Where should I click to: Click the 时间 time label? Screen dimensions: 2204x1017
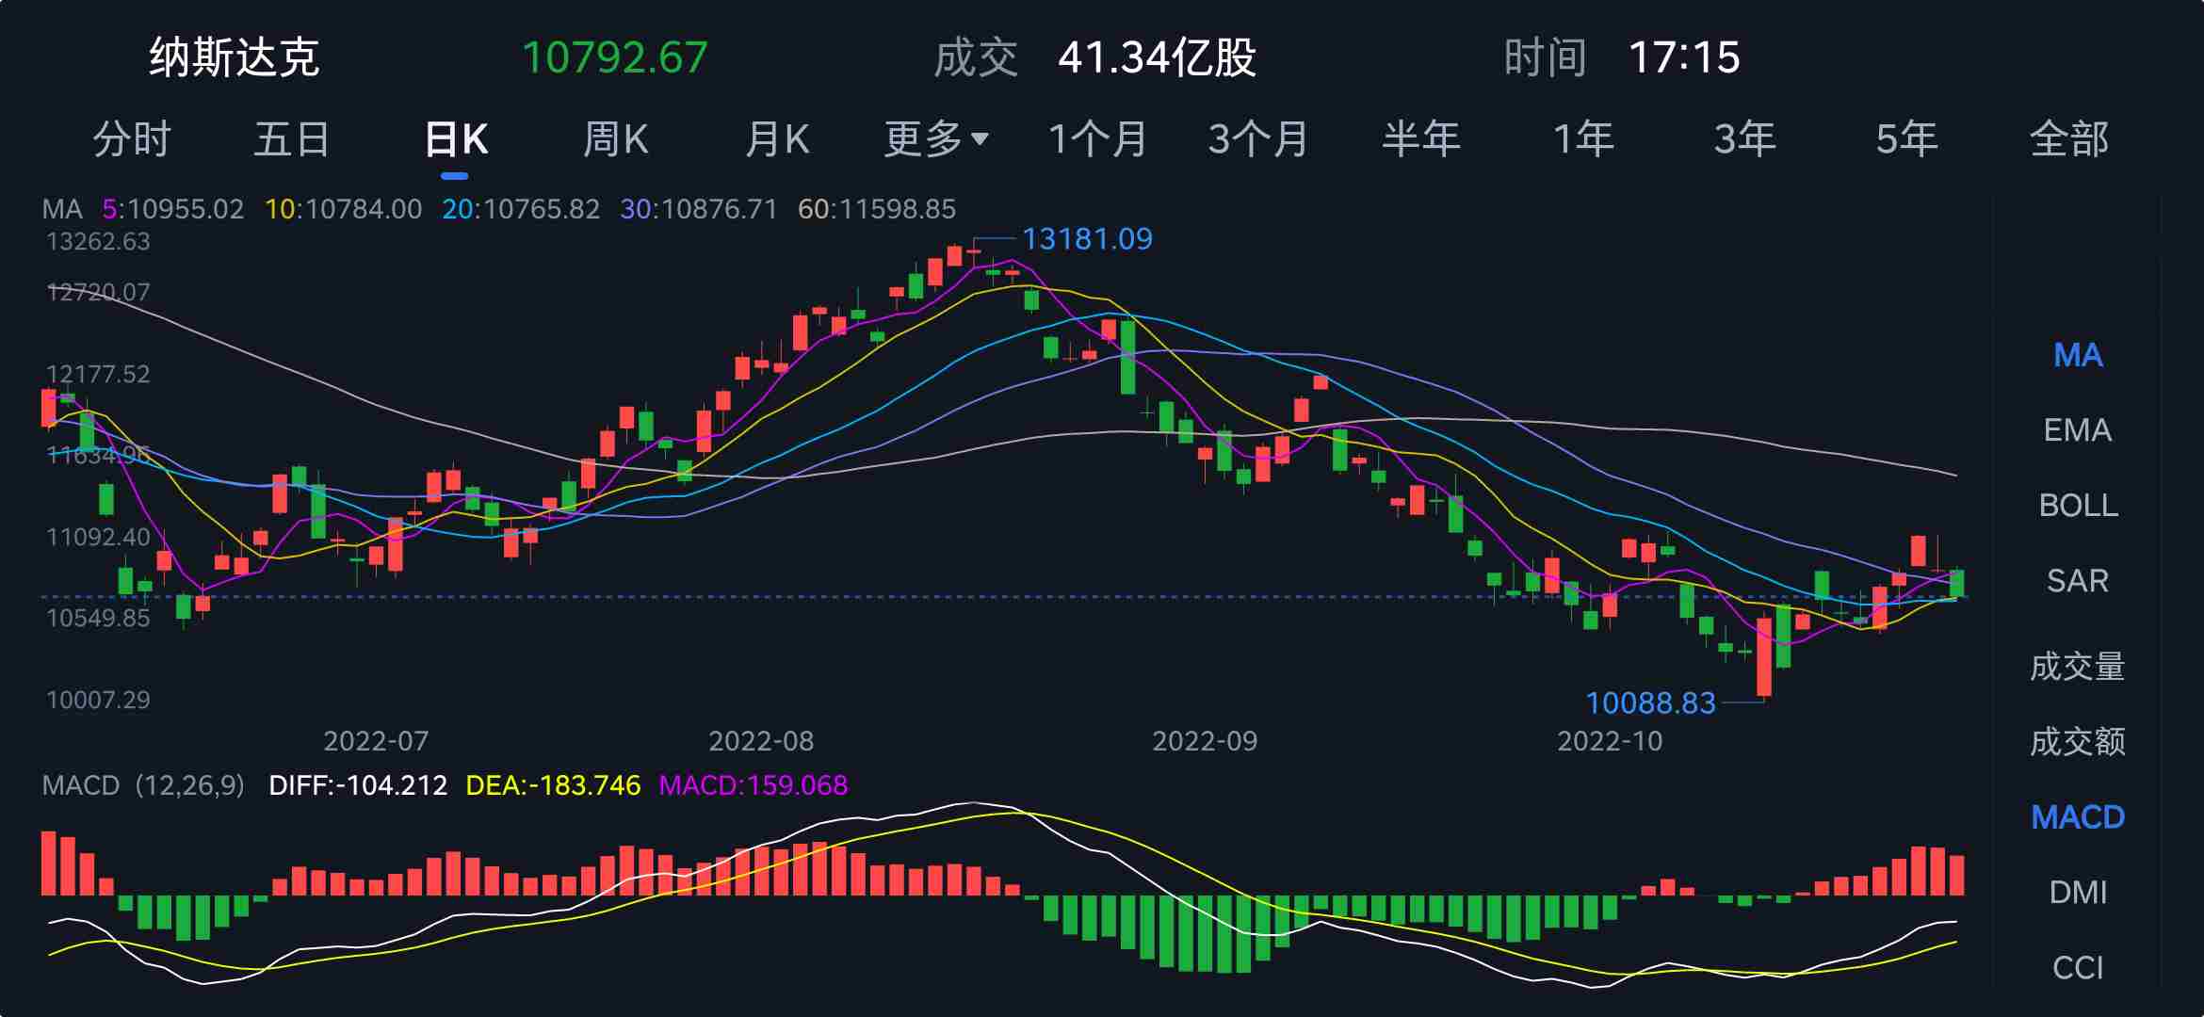pyautogui.click(x=1545, y=57)
